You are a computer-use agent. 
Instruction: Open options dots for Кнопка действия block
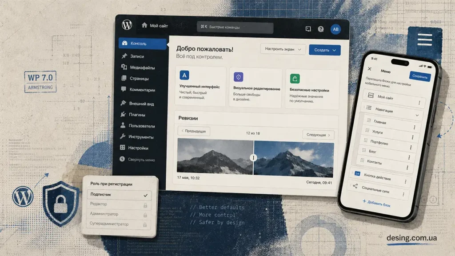pos(406,182)
